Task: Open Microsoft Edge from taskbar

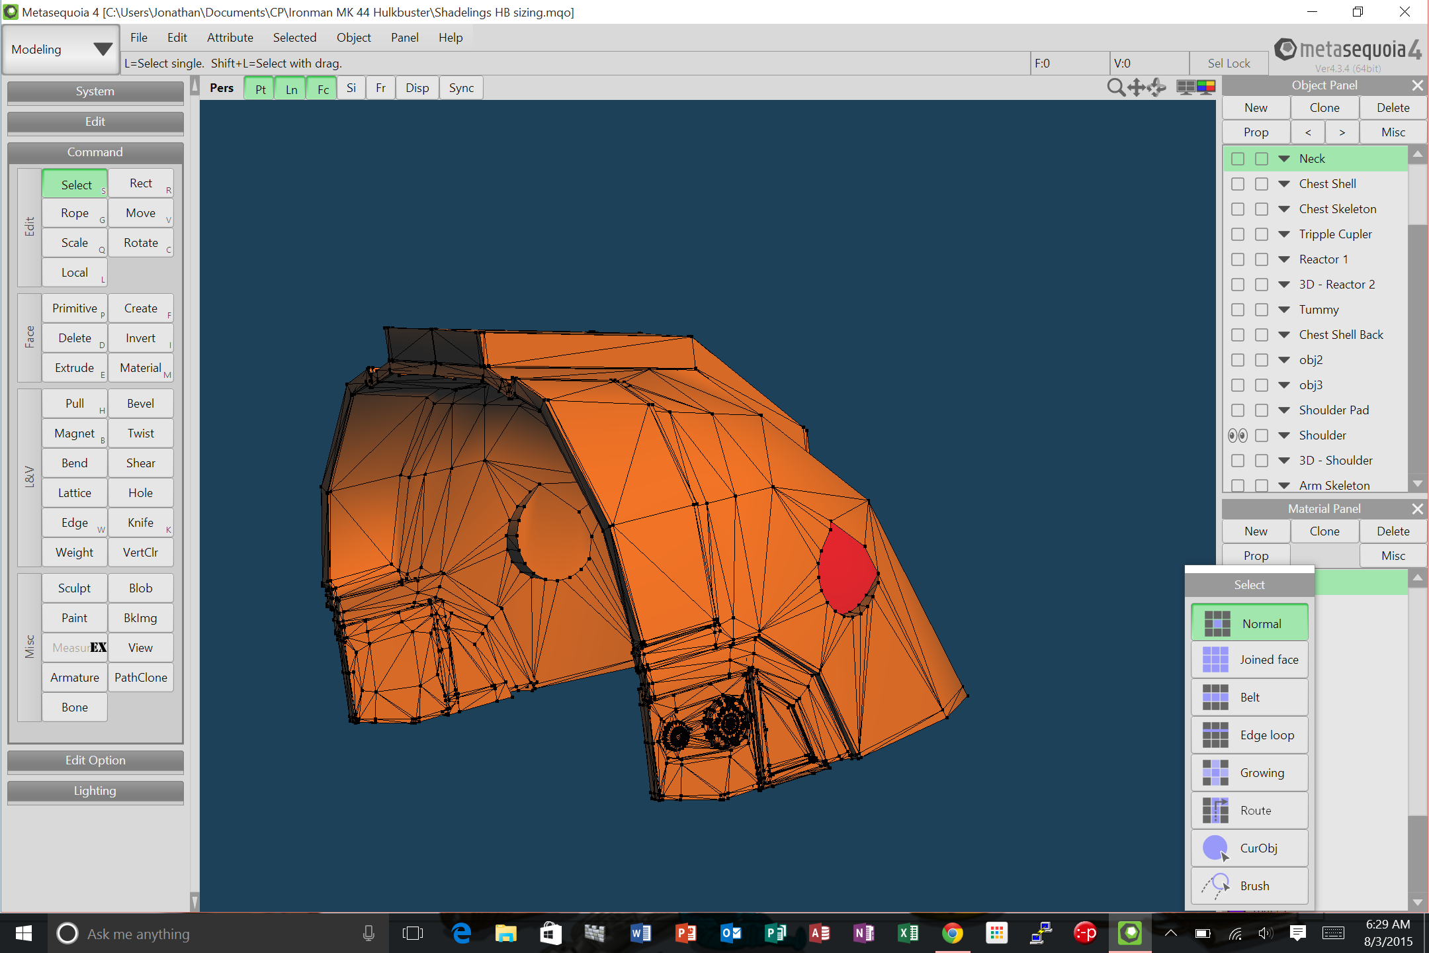Action: [x=461, y=933]
